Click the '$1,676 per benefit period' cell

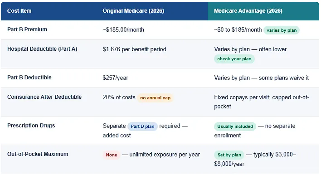(x=135, y=49)
